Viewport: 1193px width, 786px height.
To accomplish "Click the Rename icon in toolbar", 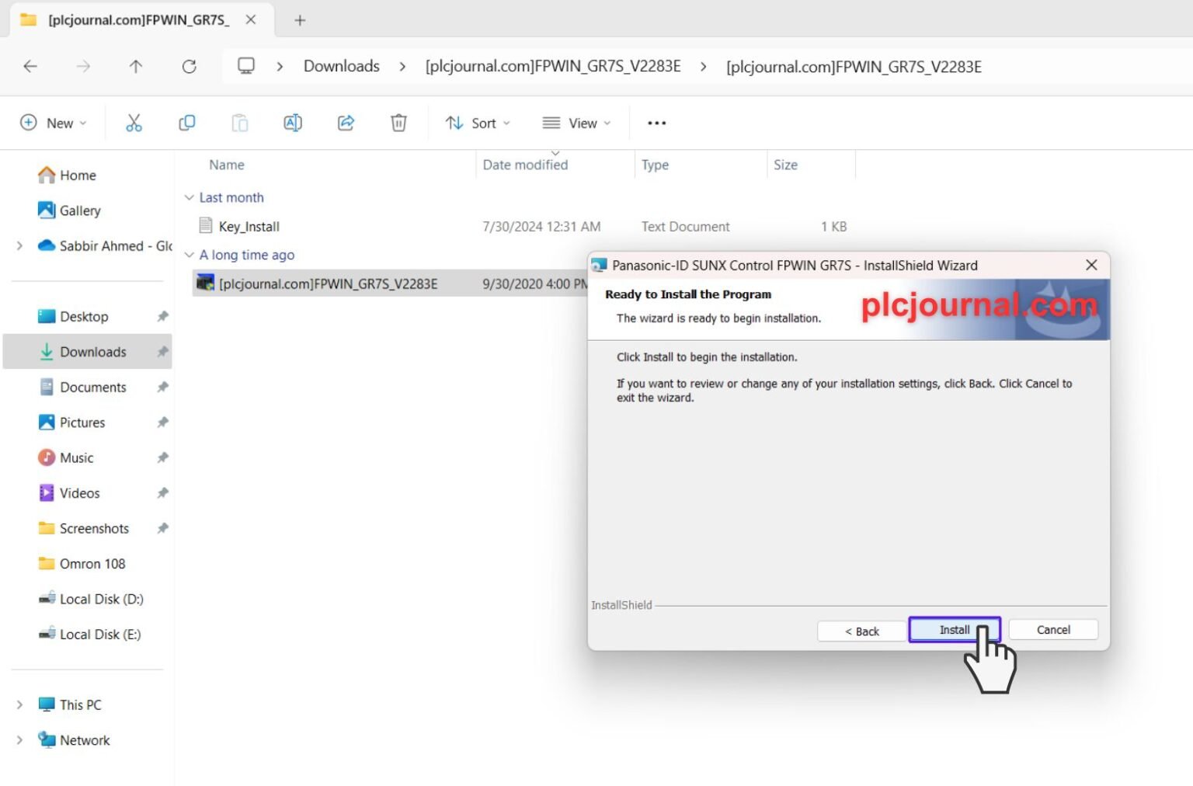I will click(x=293, y=123).
